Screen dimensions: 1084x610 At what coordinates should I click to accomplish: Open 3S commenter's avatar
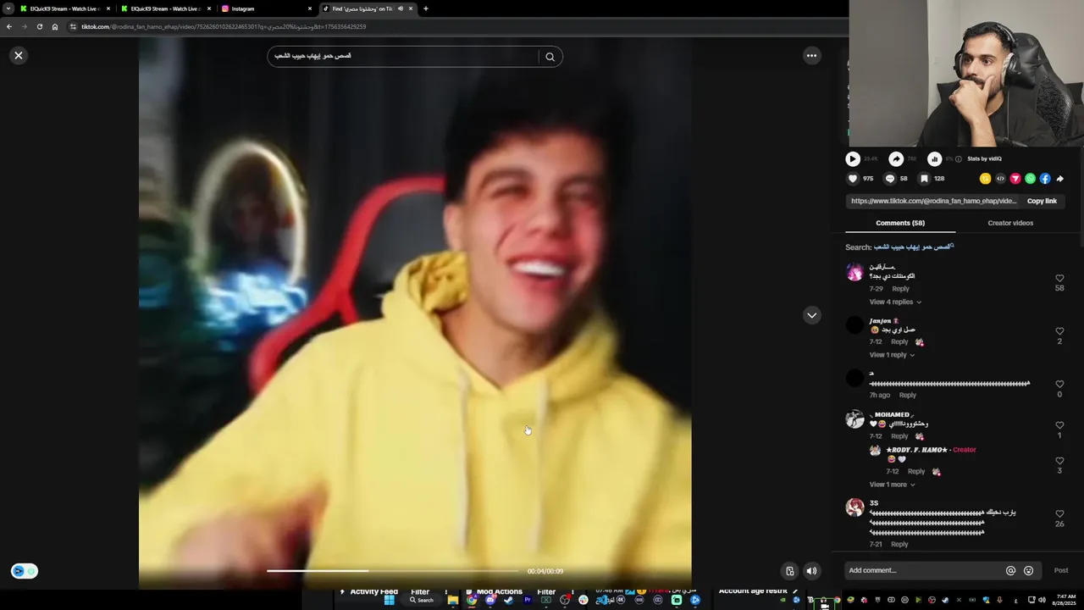[854, 507]
